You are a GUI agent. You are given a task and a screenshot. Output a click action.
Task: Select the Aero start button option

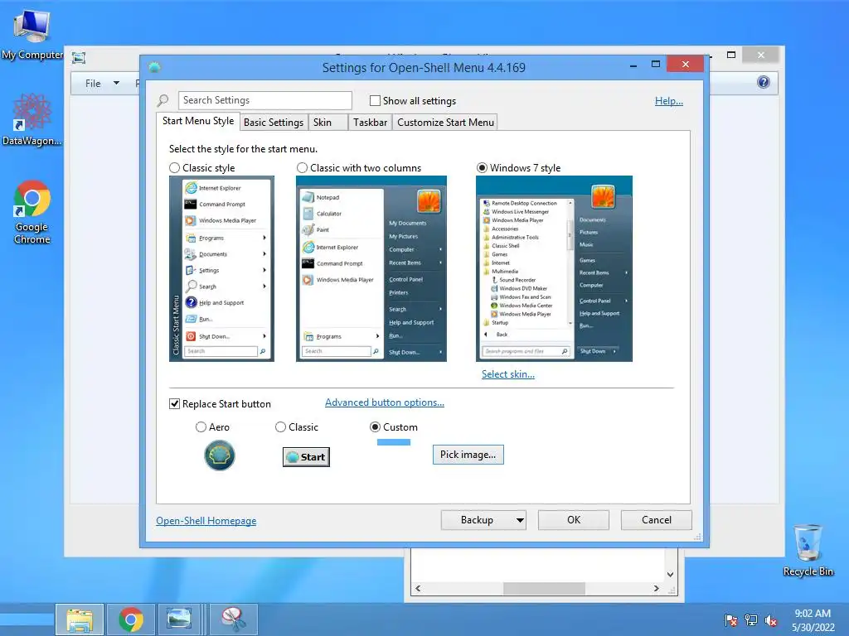[x=201, y=427]
